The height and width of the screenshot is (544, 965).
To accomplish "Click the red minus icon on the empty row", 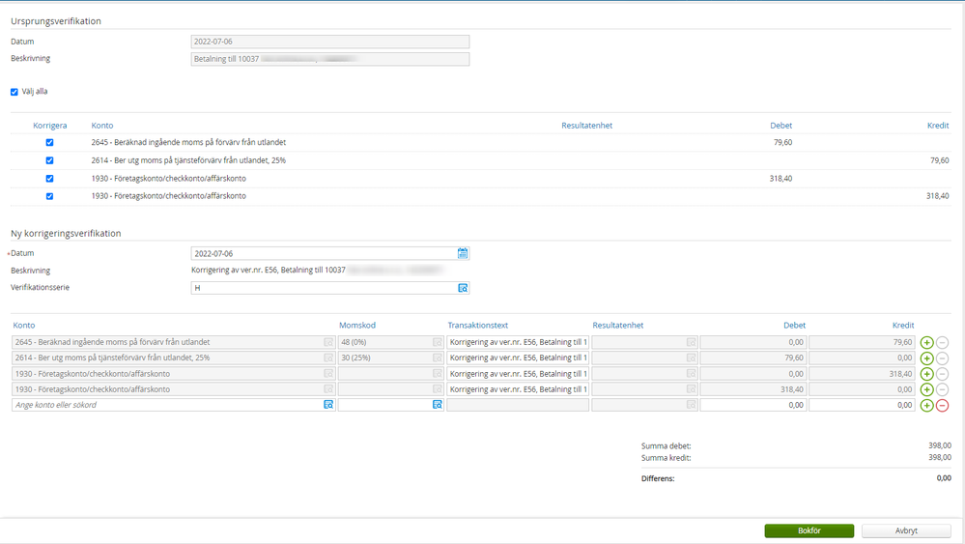I will 942,406.
